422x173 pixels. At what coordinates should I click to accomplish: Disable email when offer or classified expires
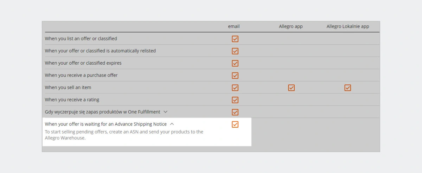(x=235, y=63)
